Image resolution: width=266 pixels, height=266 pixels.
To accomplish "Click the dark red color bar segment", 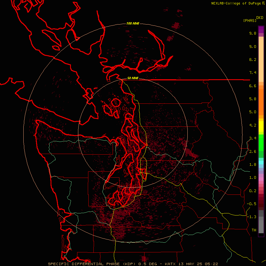I will tap(261, 200).
